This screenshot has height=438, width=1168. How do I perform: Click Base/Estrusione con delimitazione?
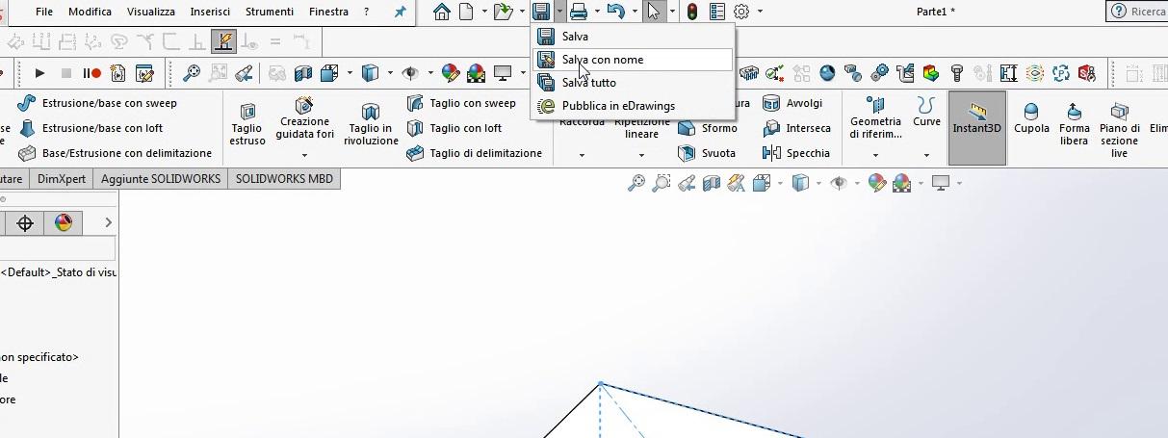coord(115,153)
